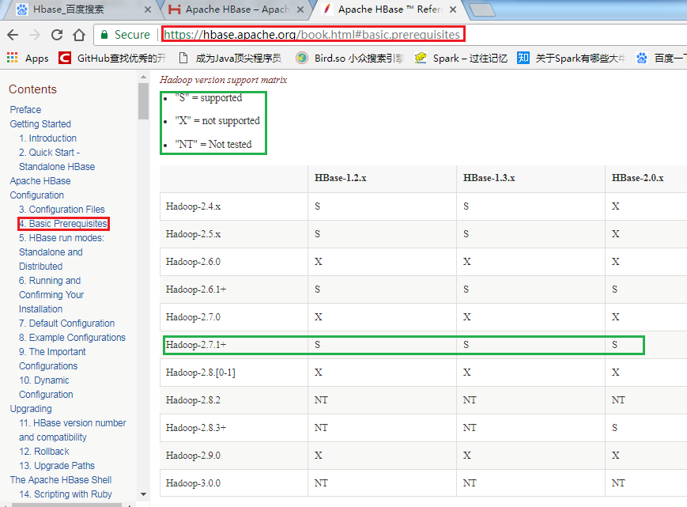
Task: Close the Apache HBase Reference tab
Action: [453, 9]
